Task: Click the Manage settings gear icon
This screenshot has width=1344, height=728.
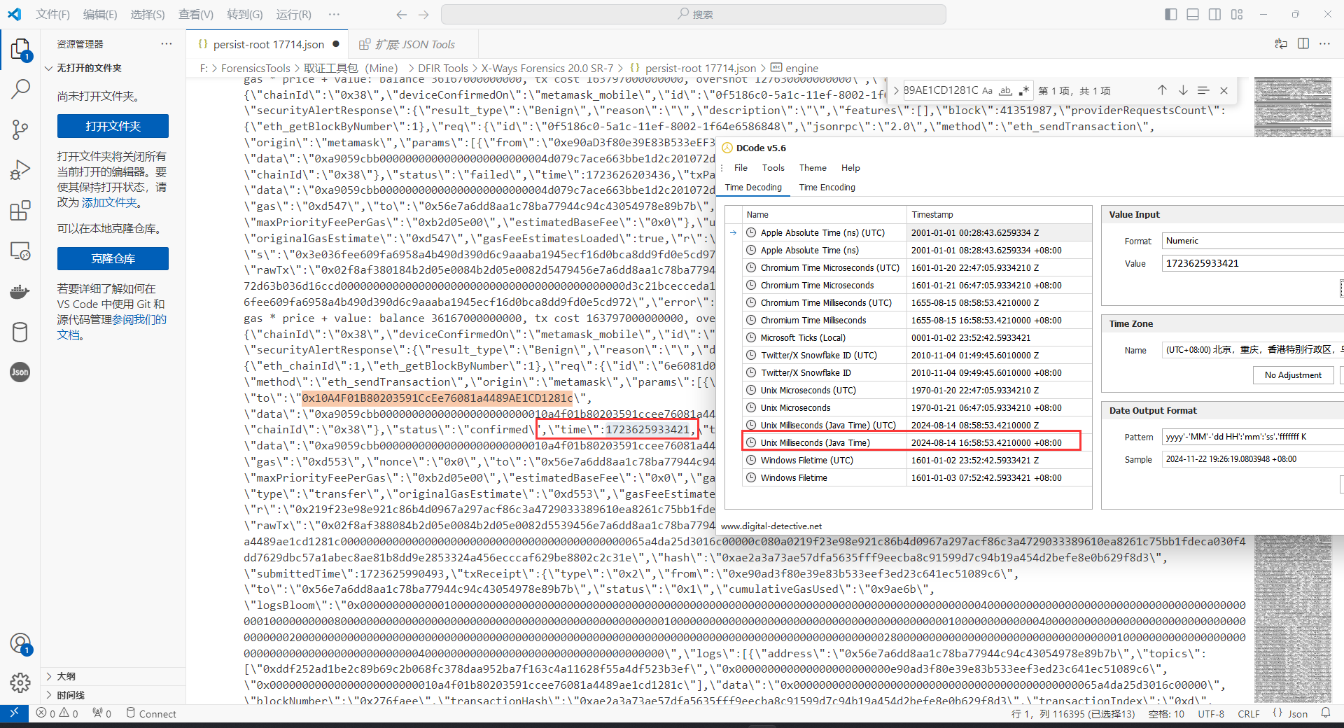Action: [20, 682]
